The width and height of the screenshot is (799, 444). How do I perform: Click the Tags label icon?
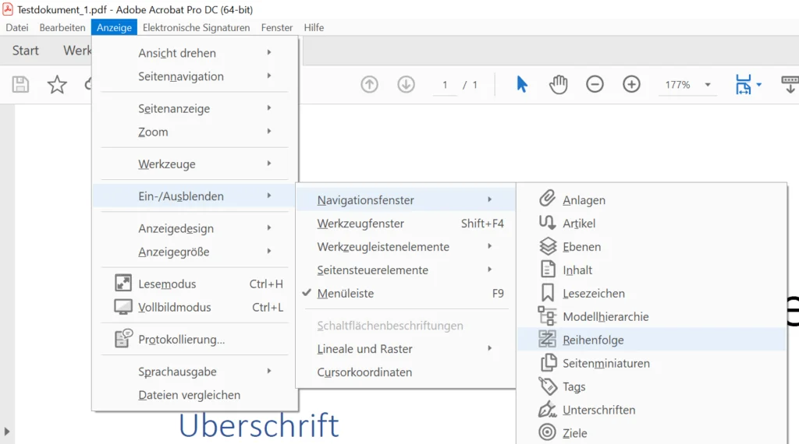(x=548, y=386)
